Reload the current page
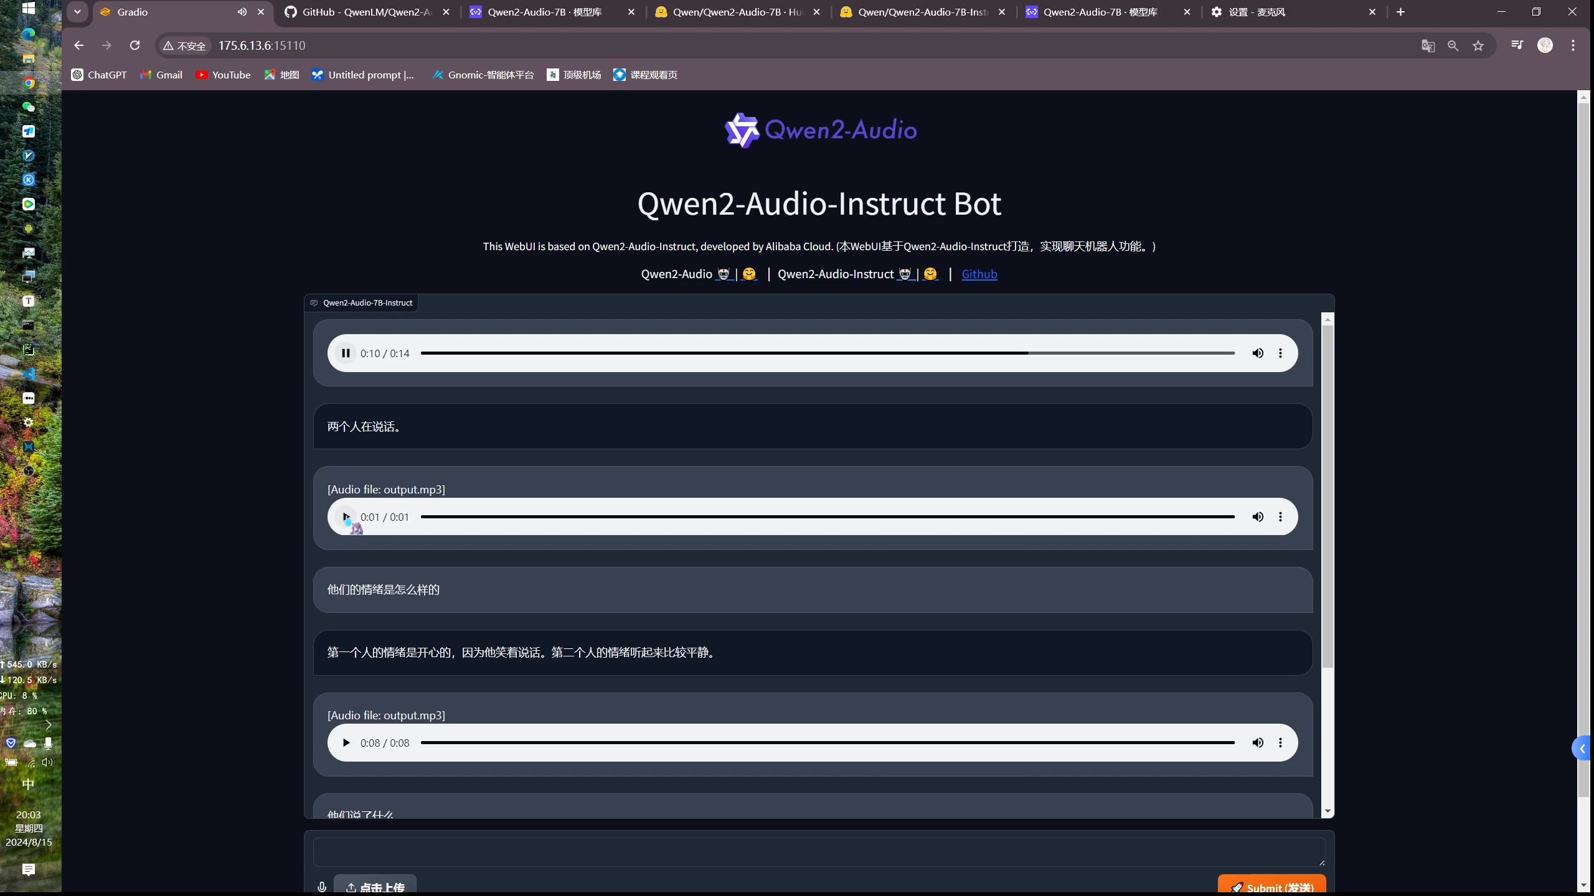This screenshot has height=896, width=1594. pyautogui.click(x=134, y=45)
